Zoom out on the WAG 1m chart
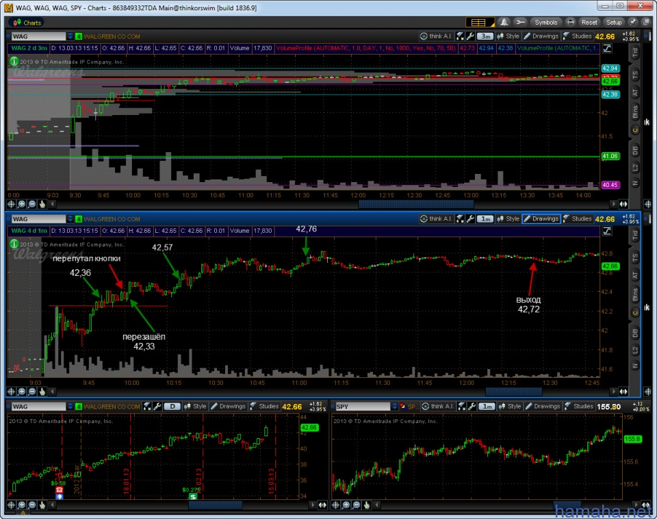This screenshot has width=657, height=519. [32, 392]
